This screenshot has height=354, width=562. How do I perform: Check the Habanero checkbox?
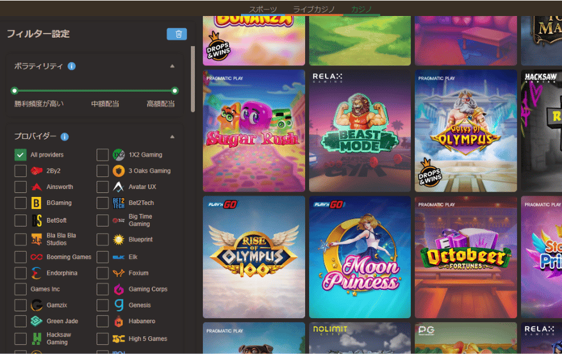point(103,321)
